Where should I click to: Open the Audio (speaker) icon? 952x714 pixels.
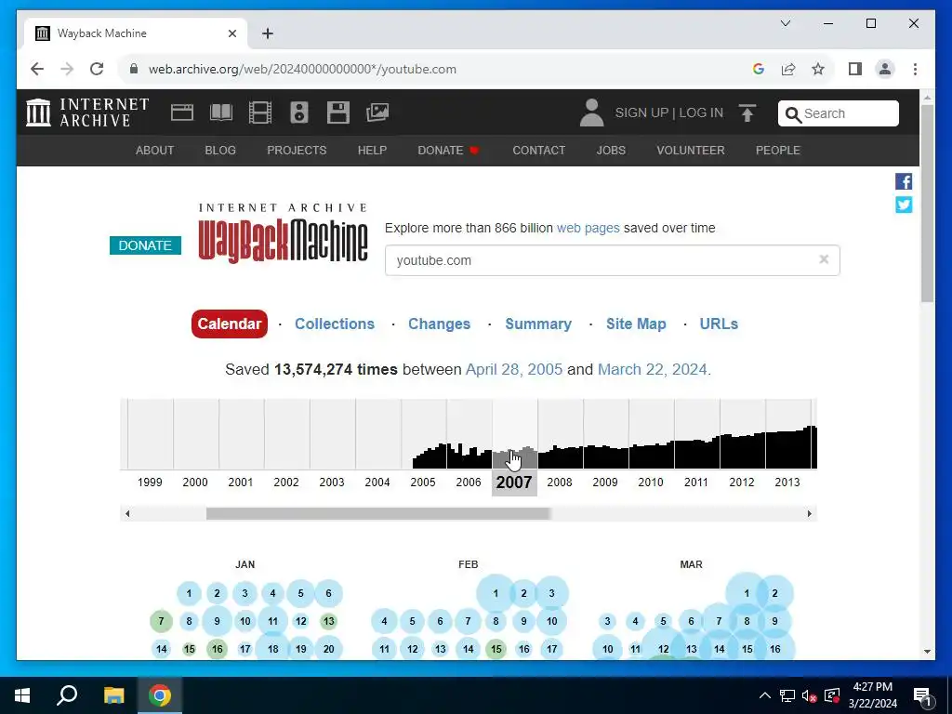coord(299,112)
